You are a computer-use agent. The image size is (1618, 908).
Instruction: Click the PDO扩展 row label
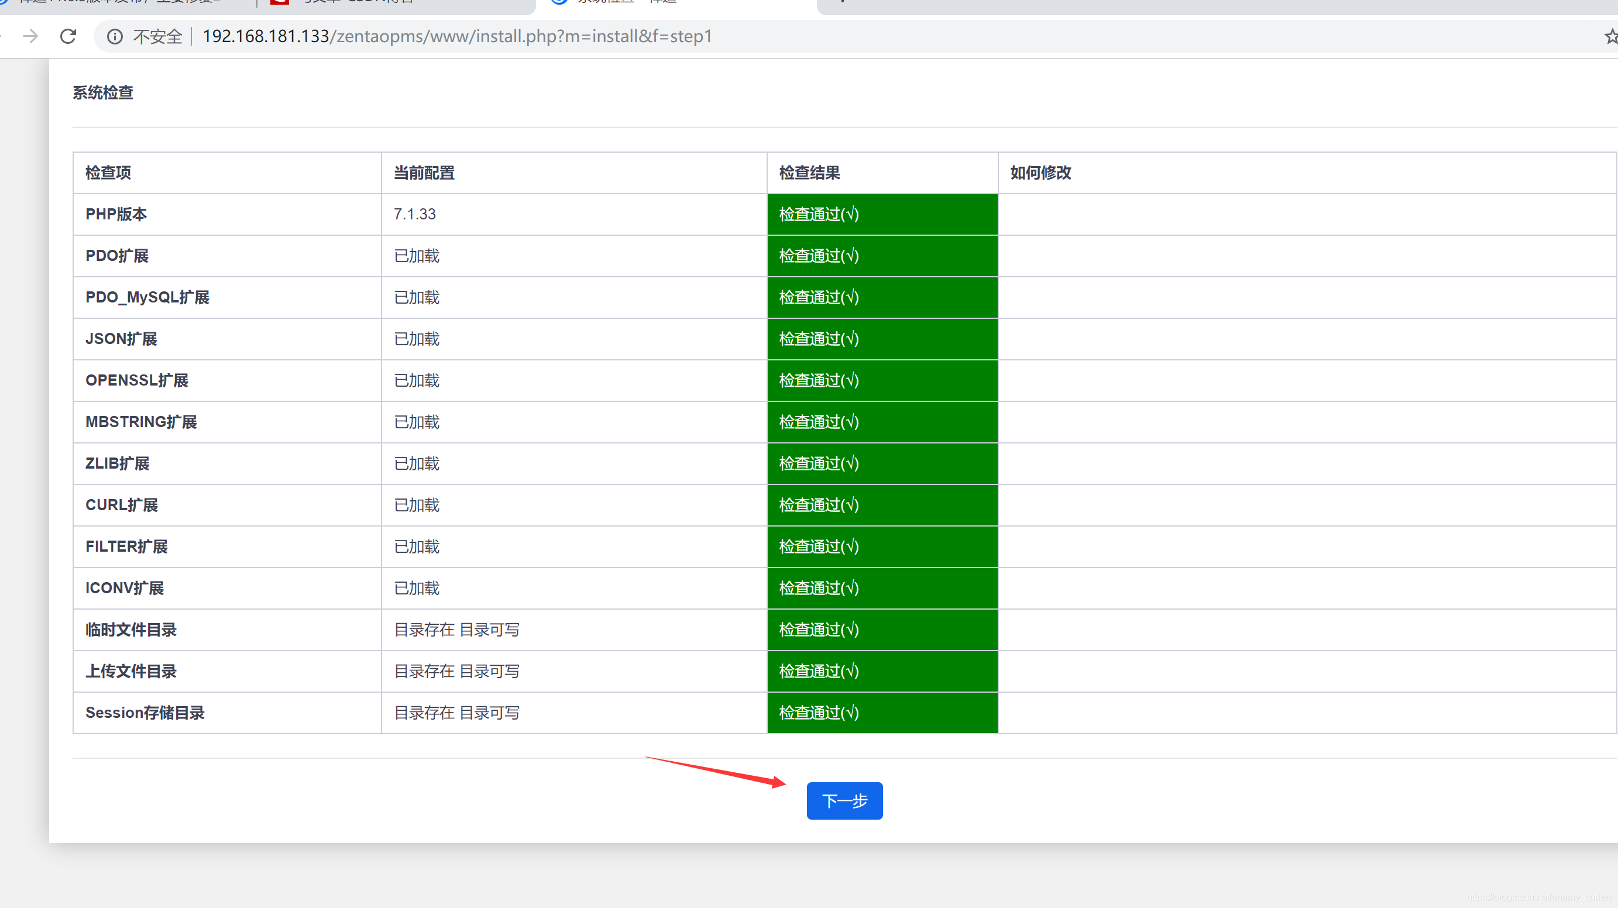[117, 256]
